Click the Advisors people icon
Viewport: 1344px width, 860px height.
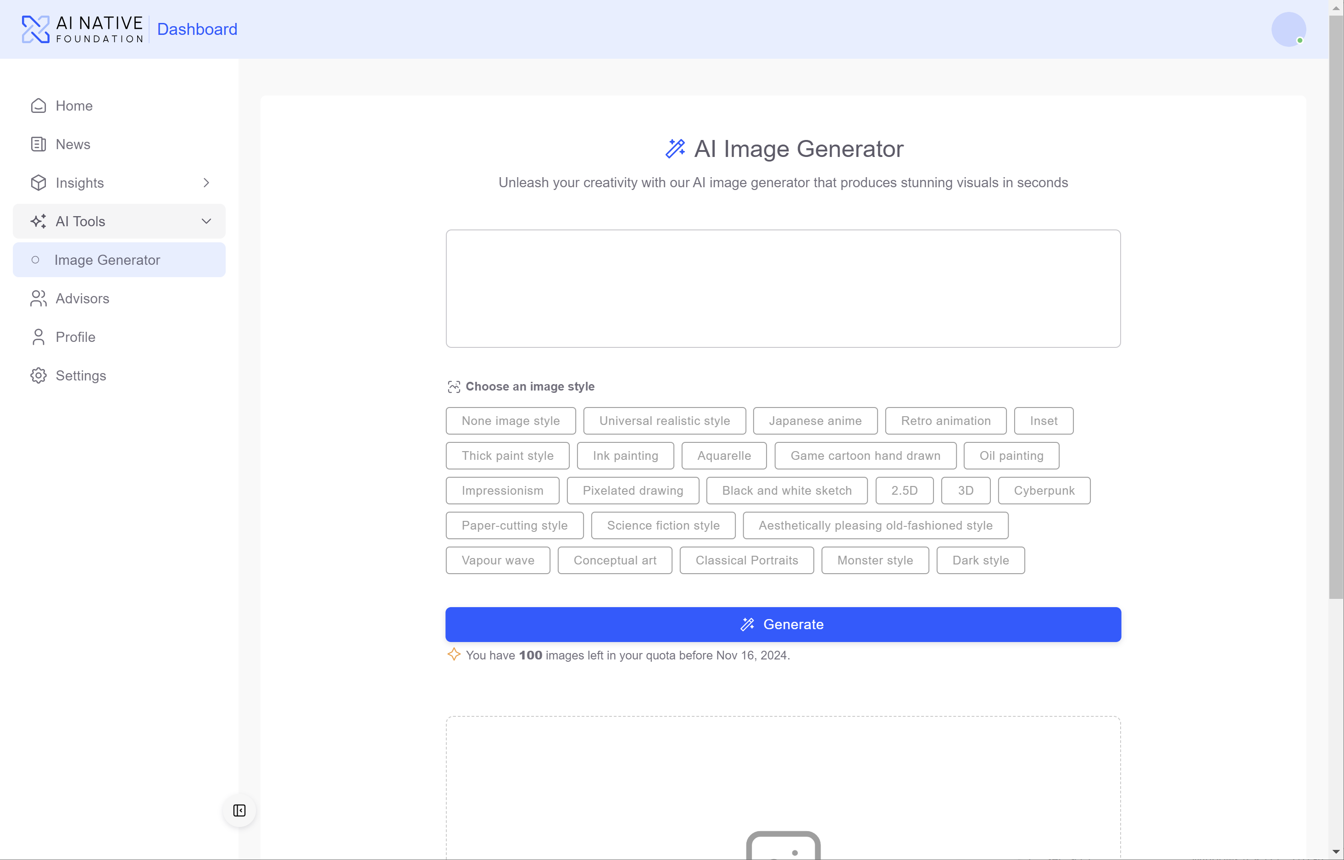tap(38, 298)
